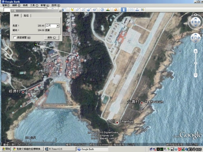Click move-down arrow on hand joystick

[x=196, y=41]
